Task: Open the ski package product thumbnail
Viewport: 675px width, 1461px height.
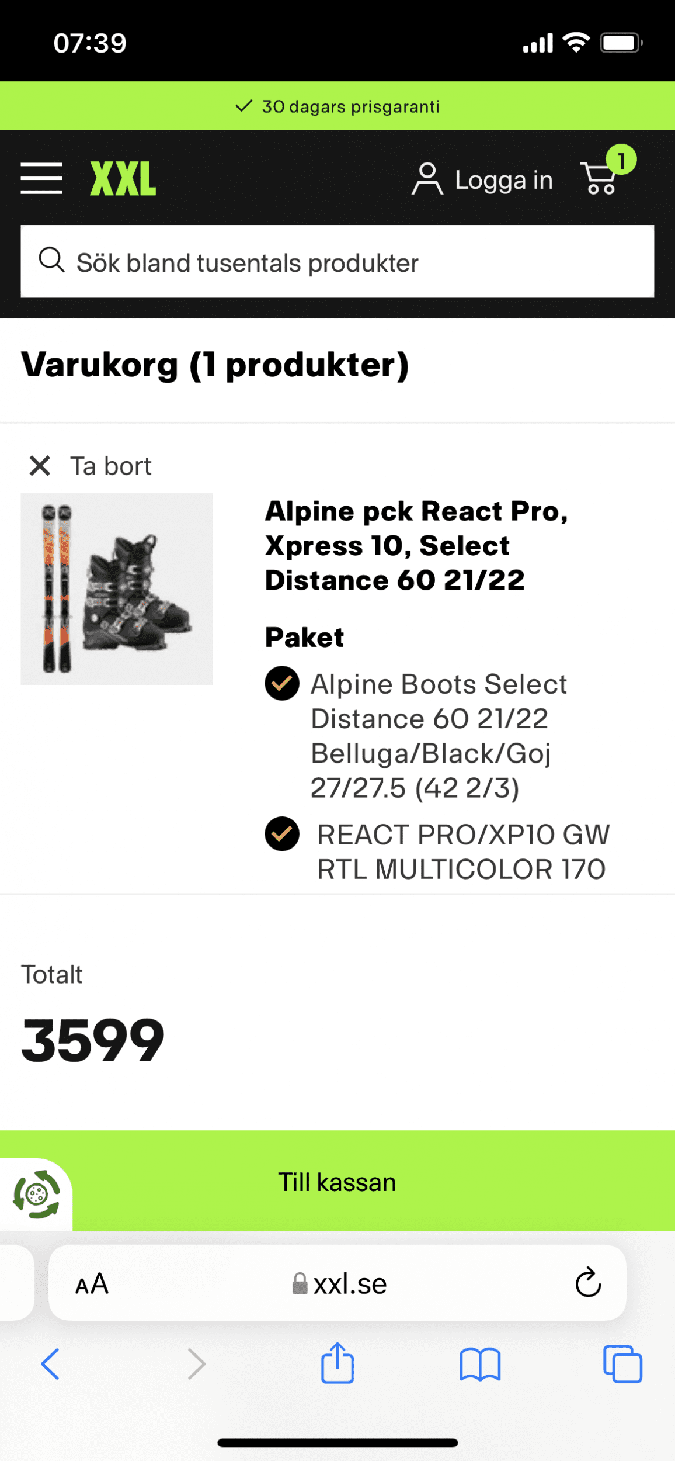Action: (x=117, y=588)
